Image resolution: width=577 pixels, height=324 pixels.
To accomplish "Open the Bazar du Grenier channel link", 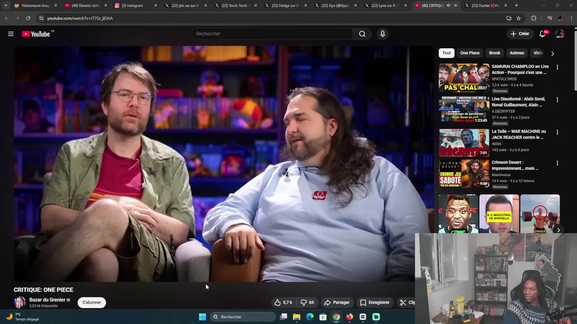I will [x=47, y=300].
